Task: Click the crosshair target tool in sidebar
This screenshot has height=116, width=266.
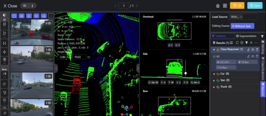Action: tap(5, 100)
